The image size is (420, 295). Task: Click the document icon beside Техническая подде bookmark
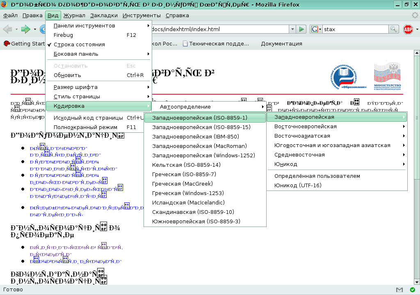pos(185,43)
